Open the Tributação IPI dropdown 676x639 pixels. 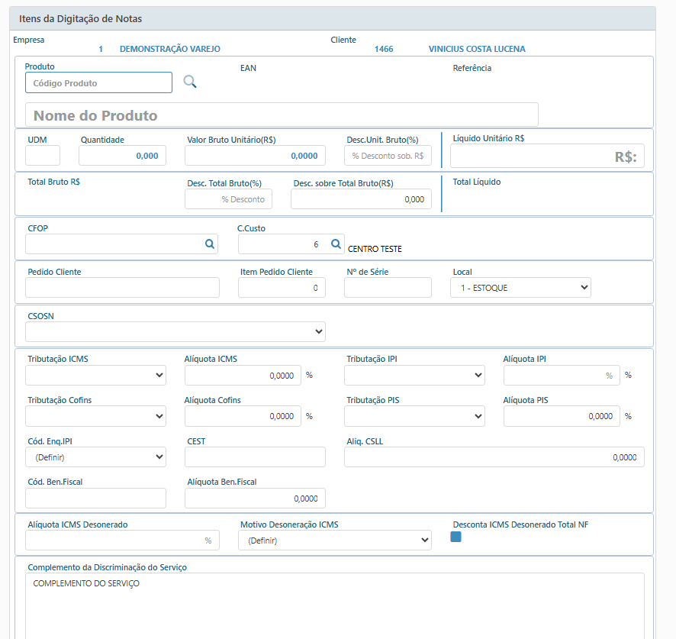[x=414, y=375]
